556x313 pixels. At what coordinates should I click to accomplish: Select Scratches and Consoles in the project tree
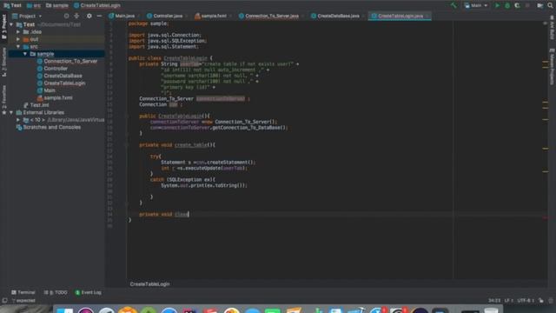pos(52,127)
